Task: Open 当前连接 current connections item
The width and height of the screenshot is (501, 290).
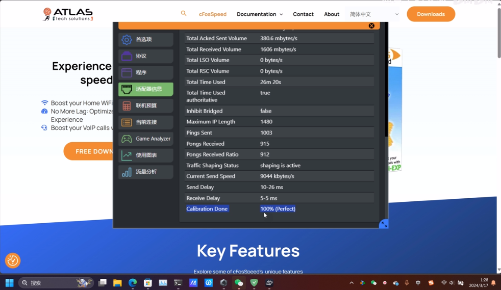Action: [x=146, y=122]
